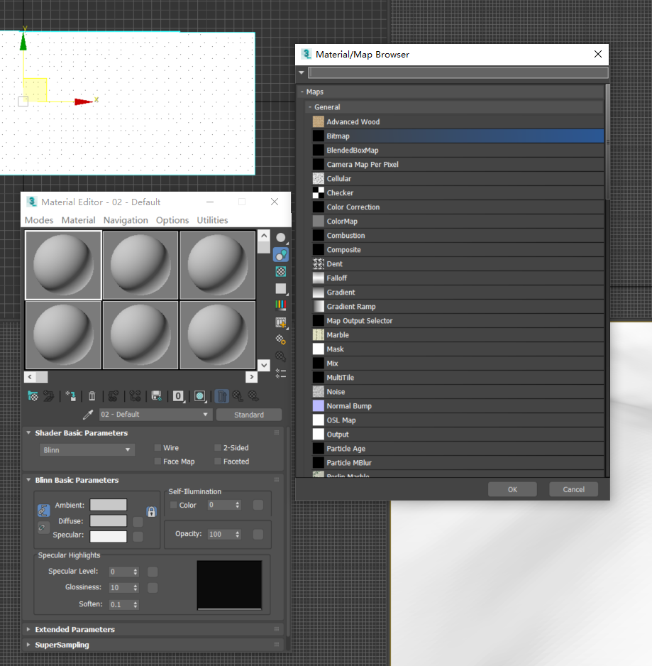Open the Material menu

(78, 220)
